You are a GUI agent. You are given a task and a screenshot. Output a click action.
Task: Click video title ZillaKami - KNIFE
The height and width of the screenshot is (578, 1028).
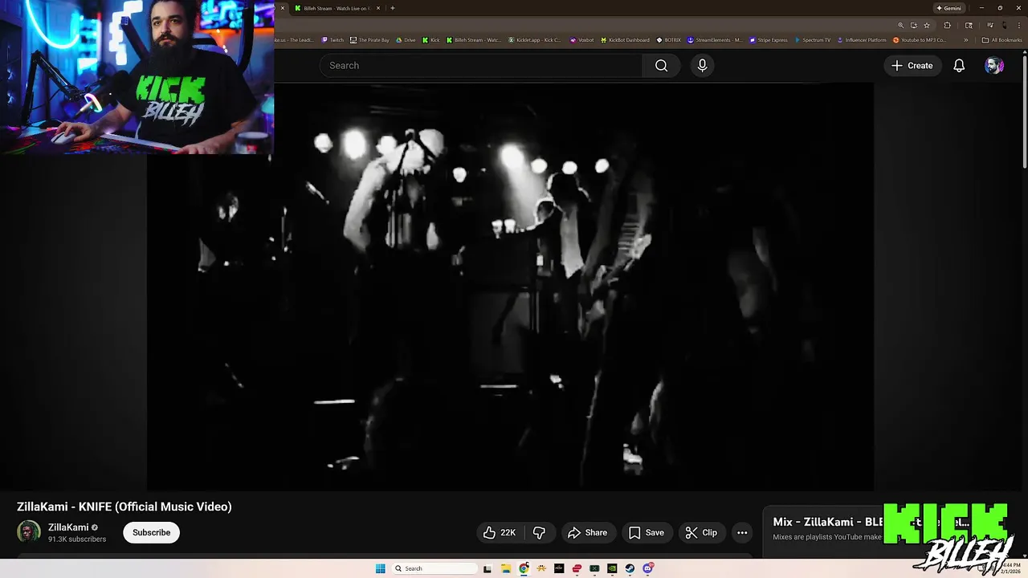(x=124, y=507)
